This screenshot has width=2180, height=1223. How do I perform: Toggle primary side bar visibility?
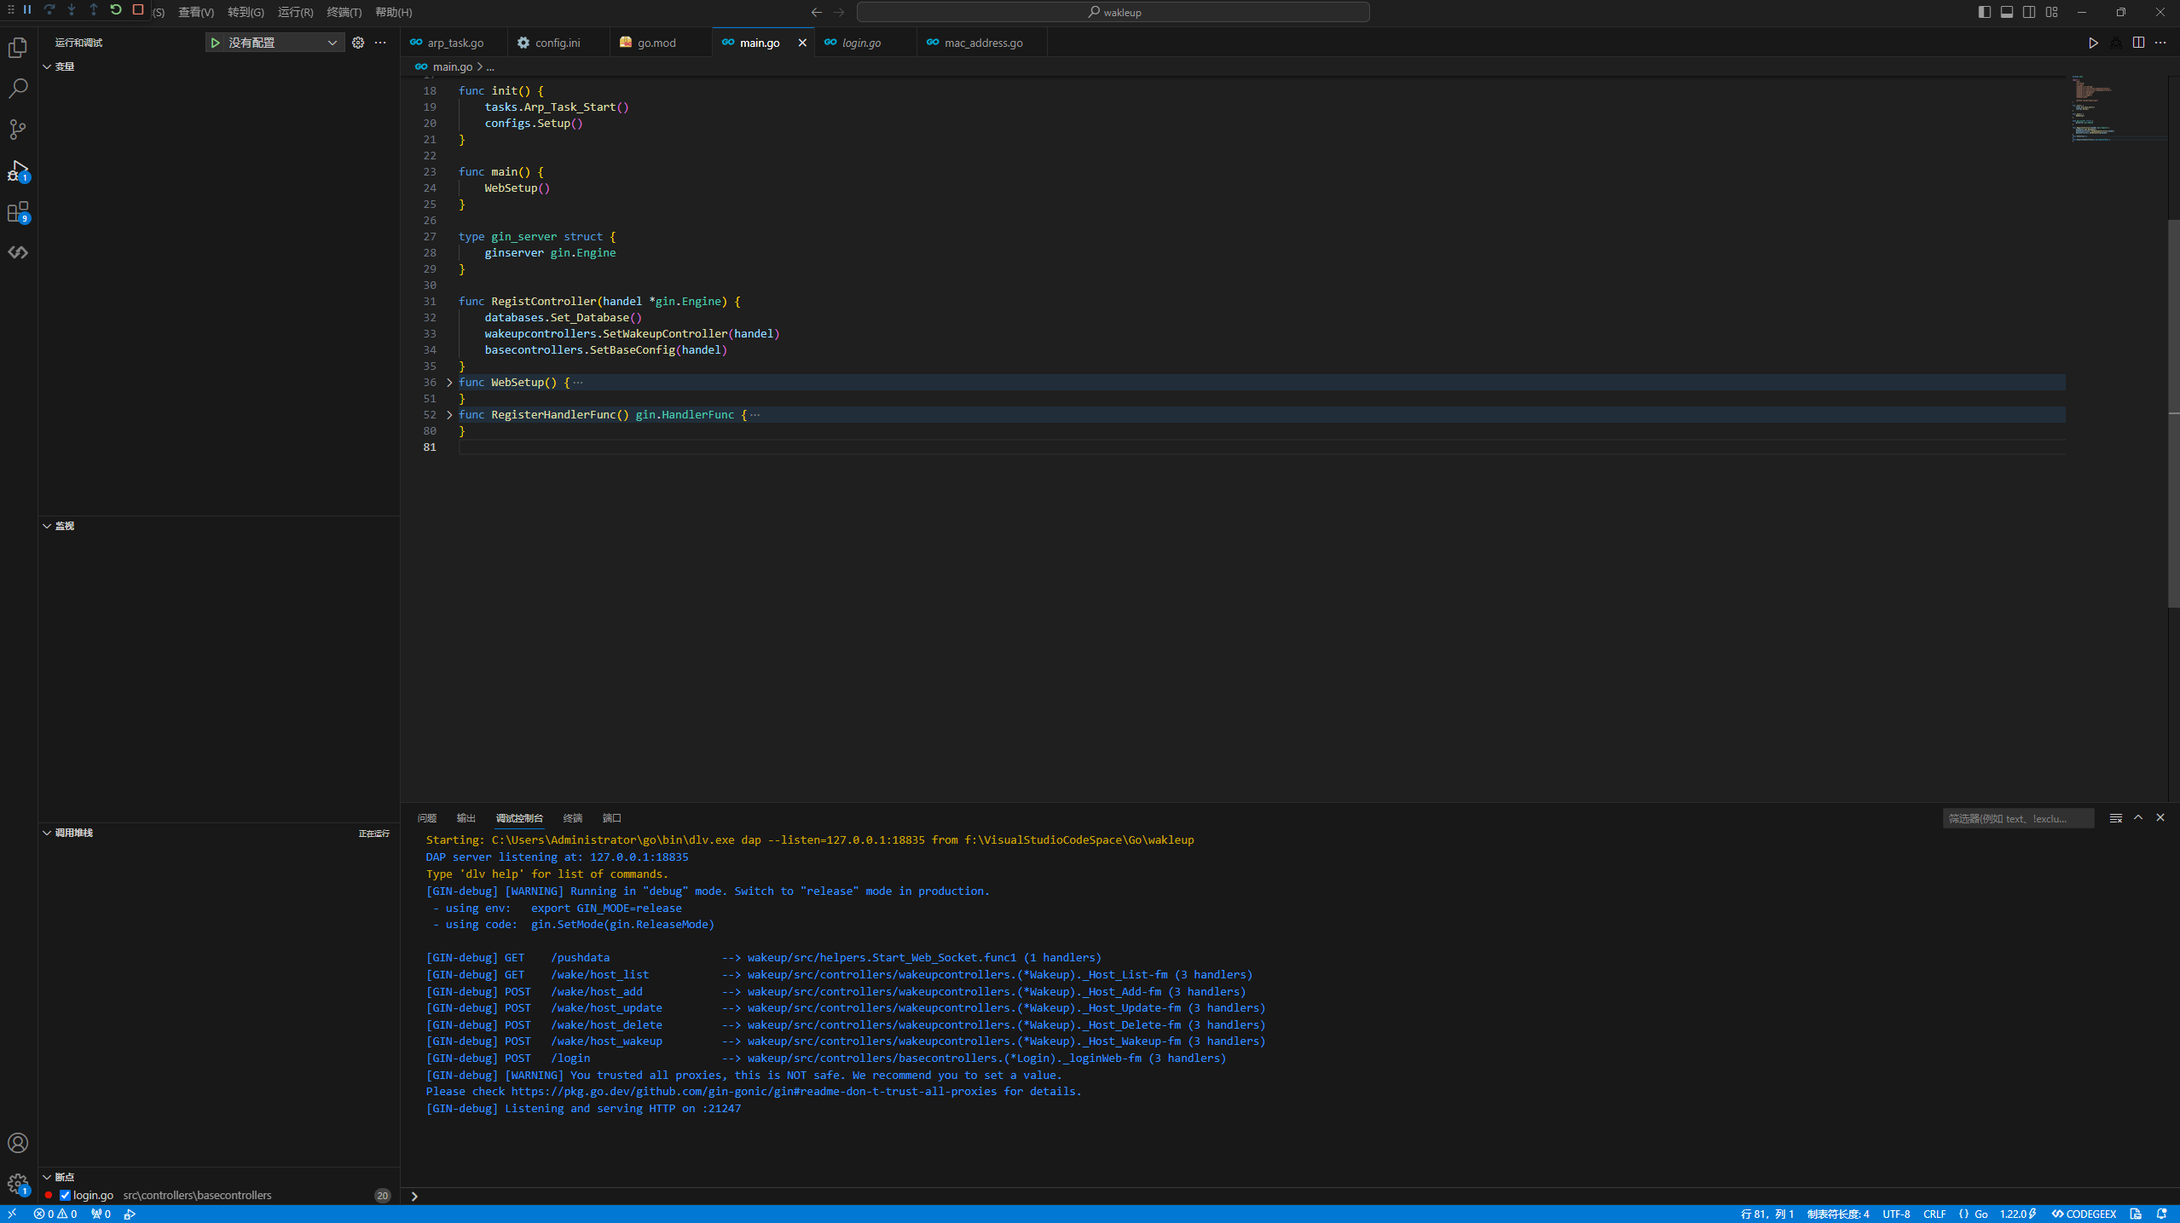[x=1985, y=12]
